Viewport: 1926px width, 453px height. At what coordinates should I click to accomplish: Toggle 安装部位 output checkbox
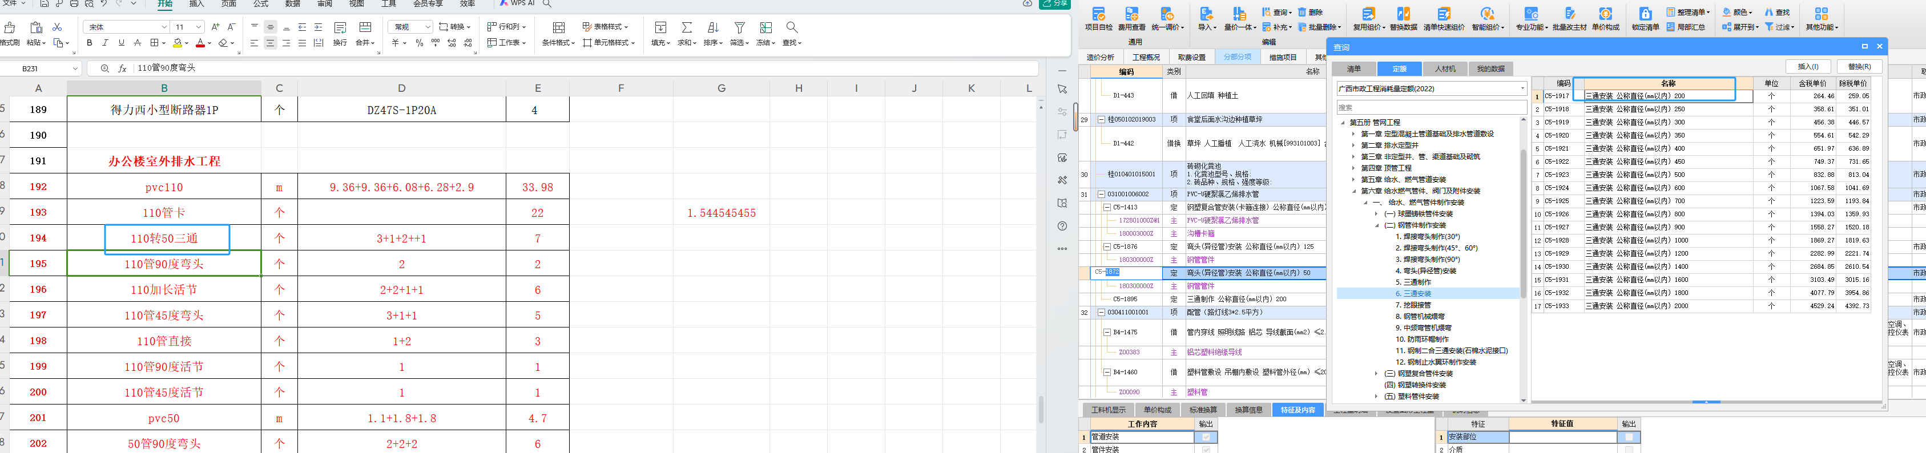1629,437
